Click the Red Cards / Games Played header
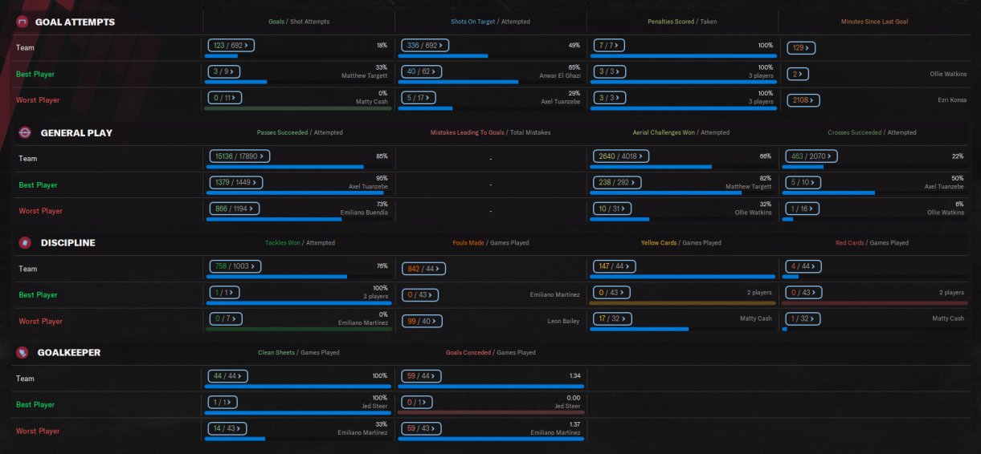 click(x=873, y=242)
